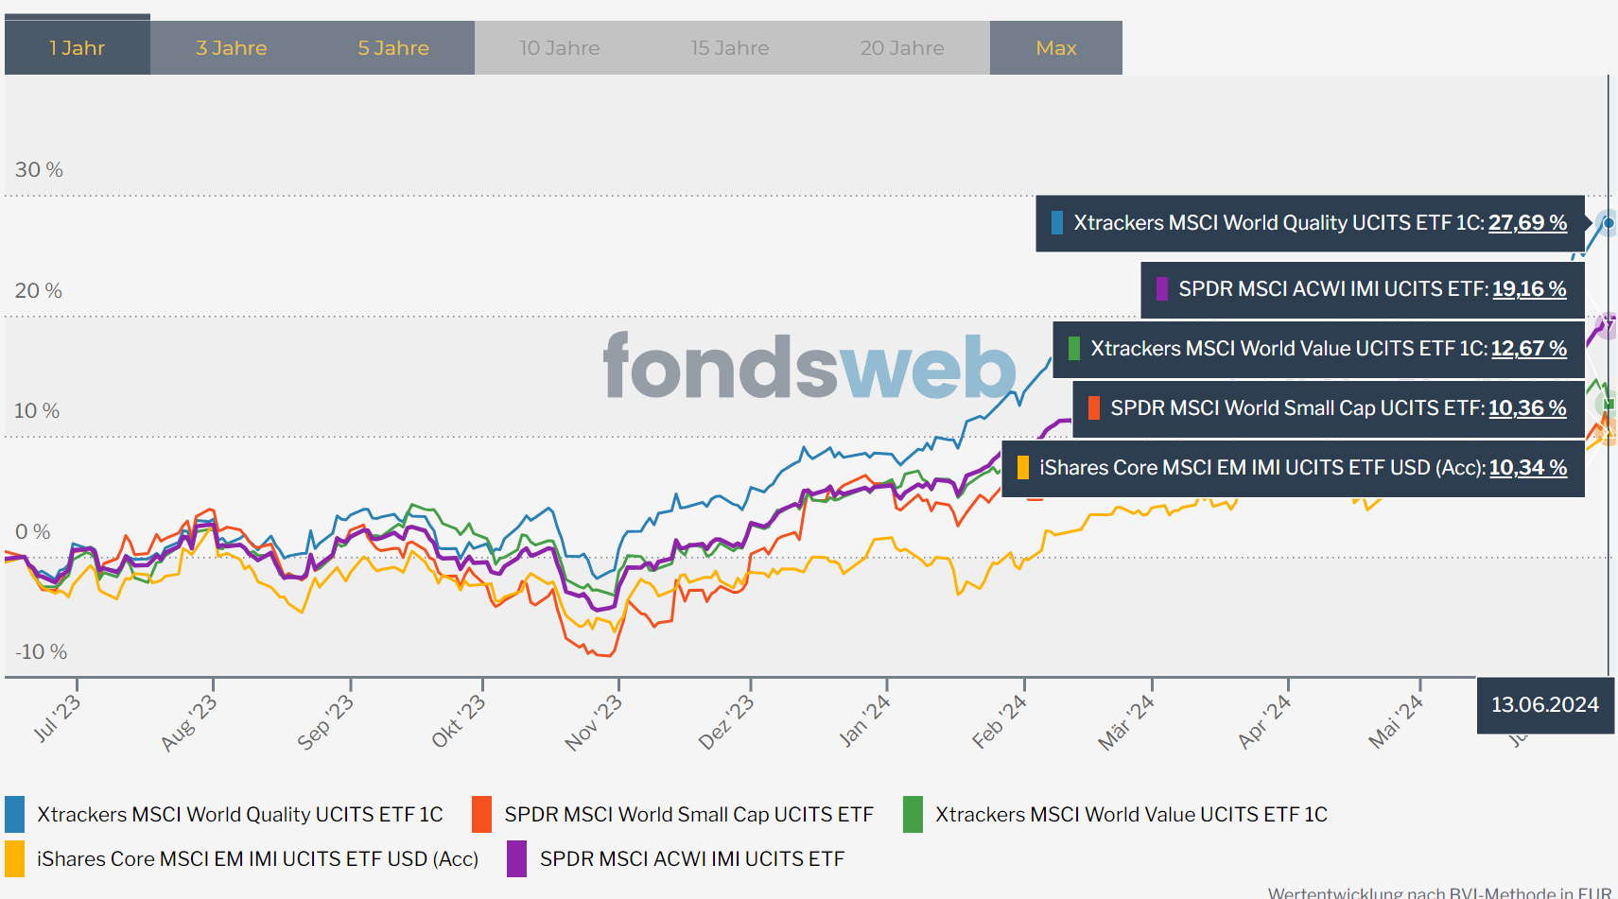Image resolution: width=1618 pixels, height=899 pixels.
Task: Click the 10 Jahre range tab
Action: (x=560, y=47)
